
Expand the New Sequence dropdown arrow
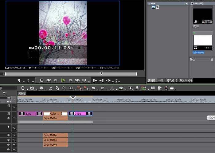coord(27,89)
